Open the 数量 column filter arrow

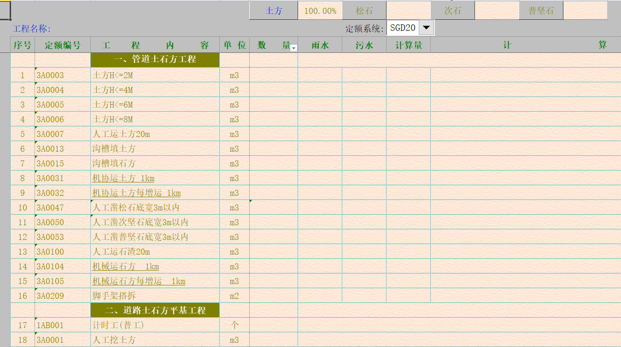[x=293, y=48]
